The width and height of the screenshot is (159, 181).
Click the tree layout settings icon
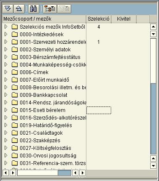click(x=50, y=9)
